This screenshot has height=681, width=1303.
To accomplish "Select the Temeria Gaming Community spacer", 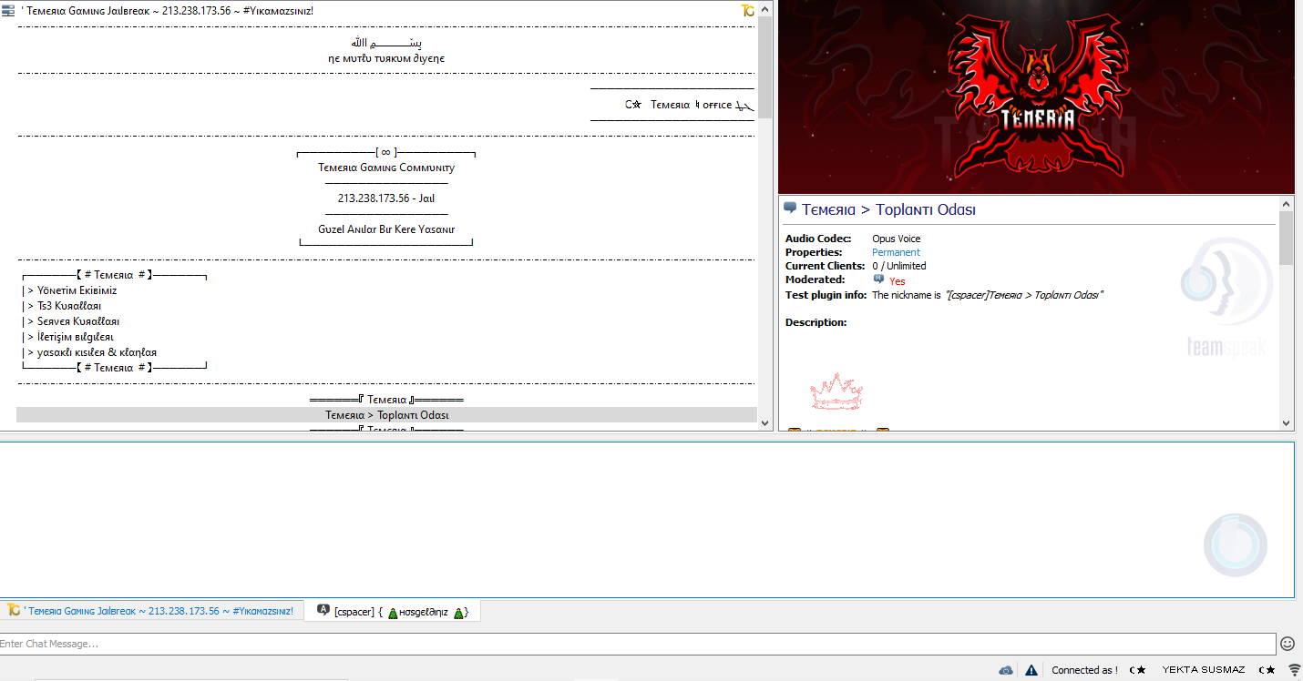I will [x=386, y=168].
